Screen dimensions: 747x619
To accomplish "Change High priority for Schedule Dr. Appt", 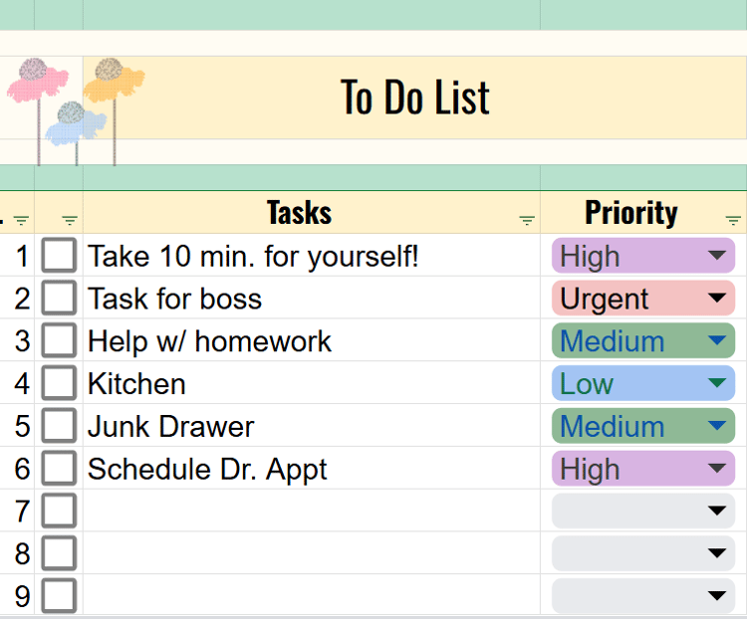I will click(717, 469).
